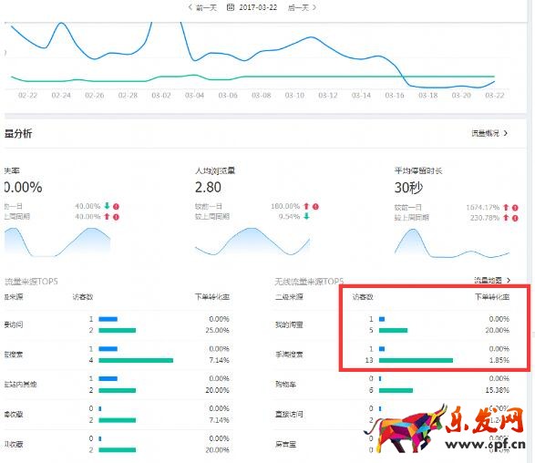
Task: Click the 下单转化率 column header in wireless table
Action: [x=492, y=297]
